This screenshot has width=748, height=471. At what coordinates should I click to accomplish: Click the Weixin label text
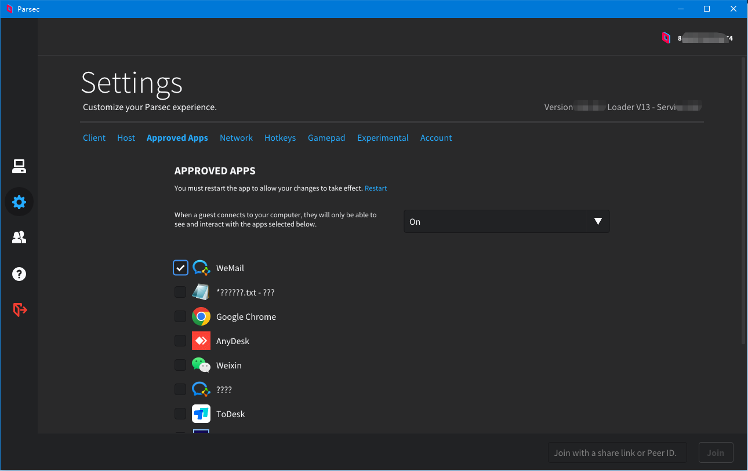[x=229, y=366]
